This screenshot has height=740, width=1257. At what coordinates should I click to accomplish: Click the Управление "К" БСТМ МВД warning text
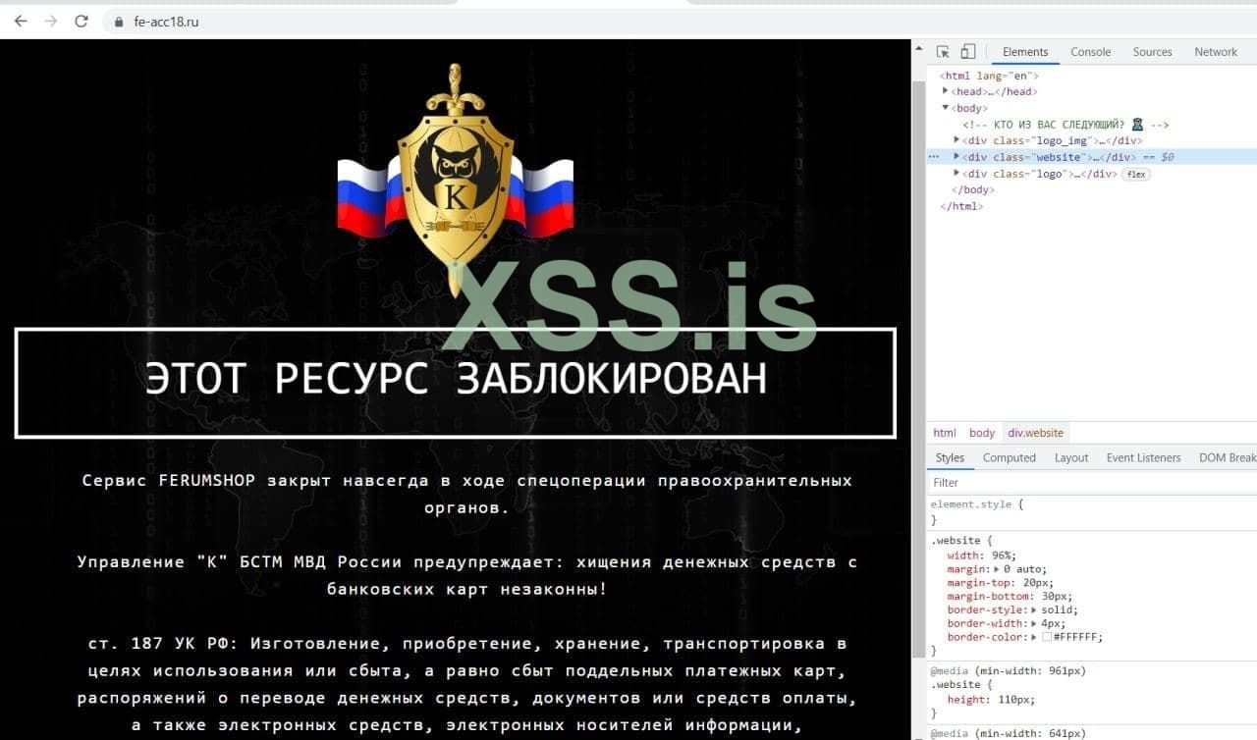(x=467, y=575)
